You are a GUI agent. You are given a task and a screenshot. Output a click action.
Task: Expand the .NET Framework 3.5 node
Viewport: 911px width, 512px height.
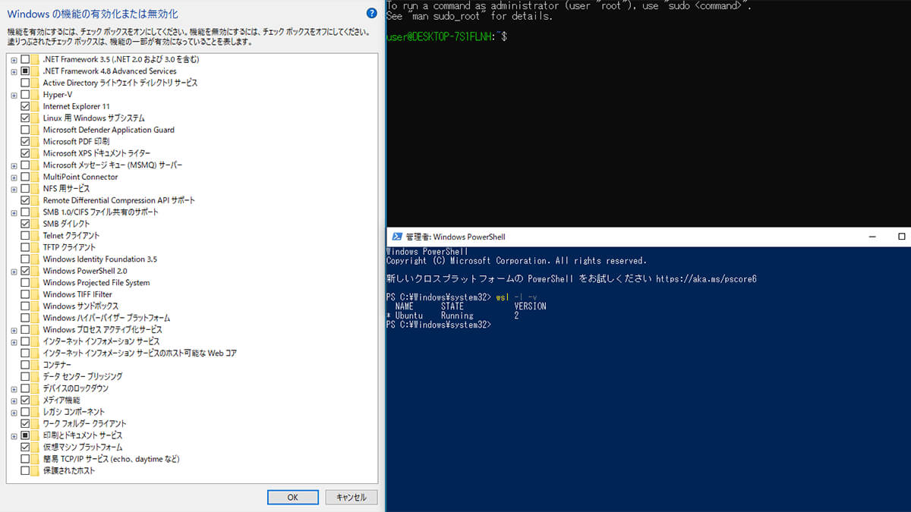[14, 59]
